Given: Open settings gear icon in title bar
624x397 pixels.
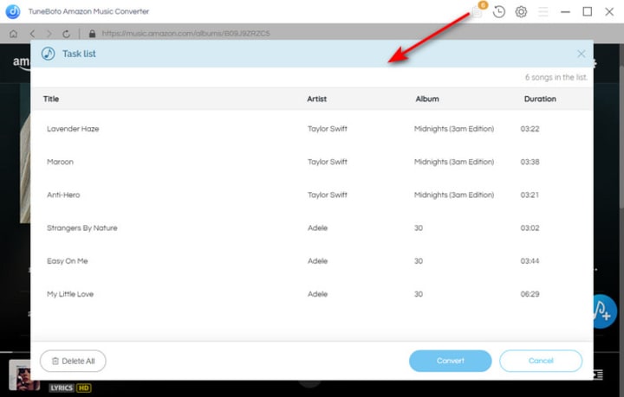Looking at the screenshot, I should pos(521,12).
